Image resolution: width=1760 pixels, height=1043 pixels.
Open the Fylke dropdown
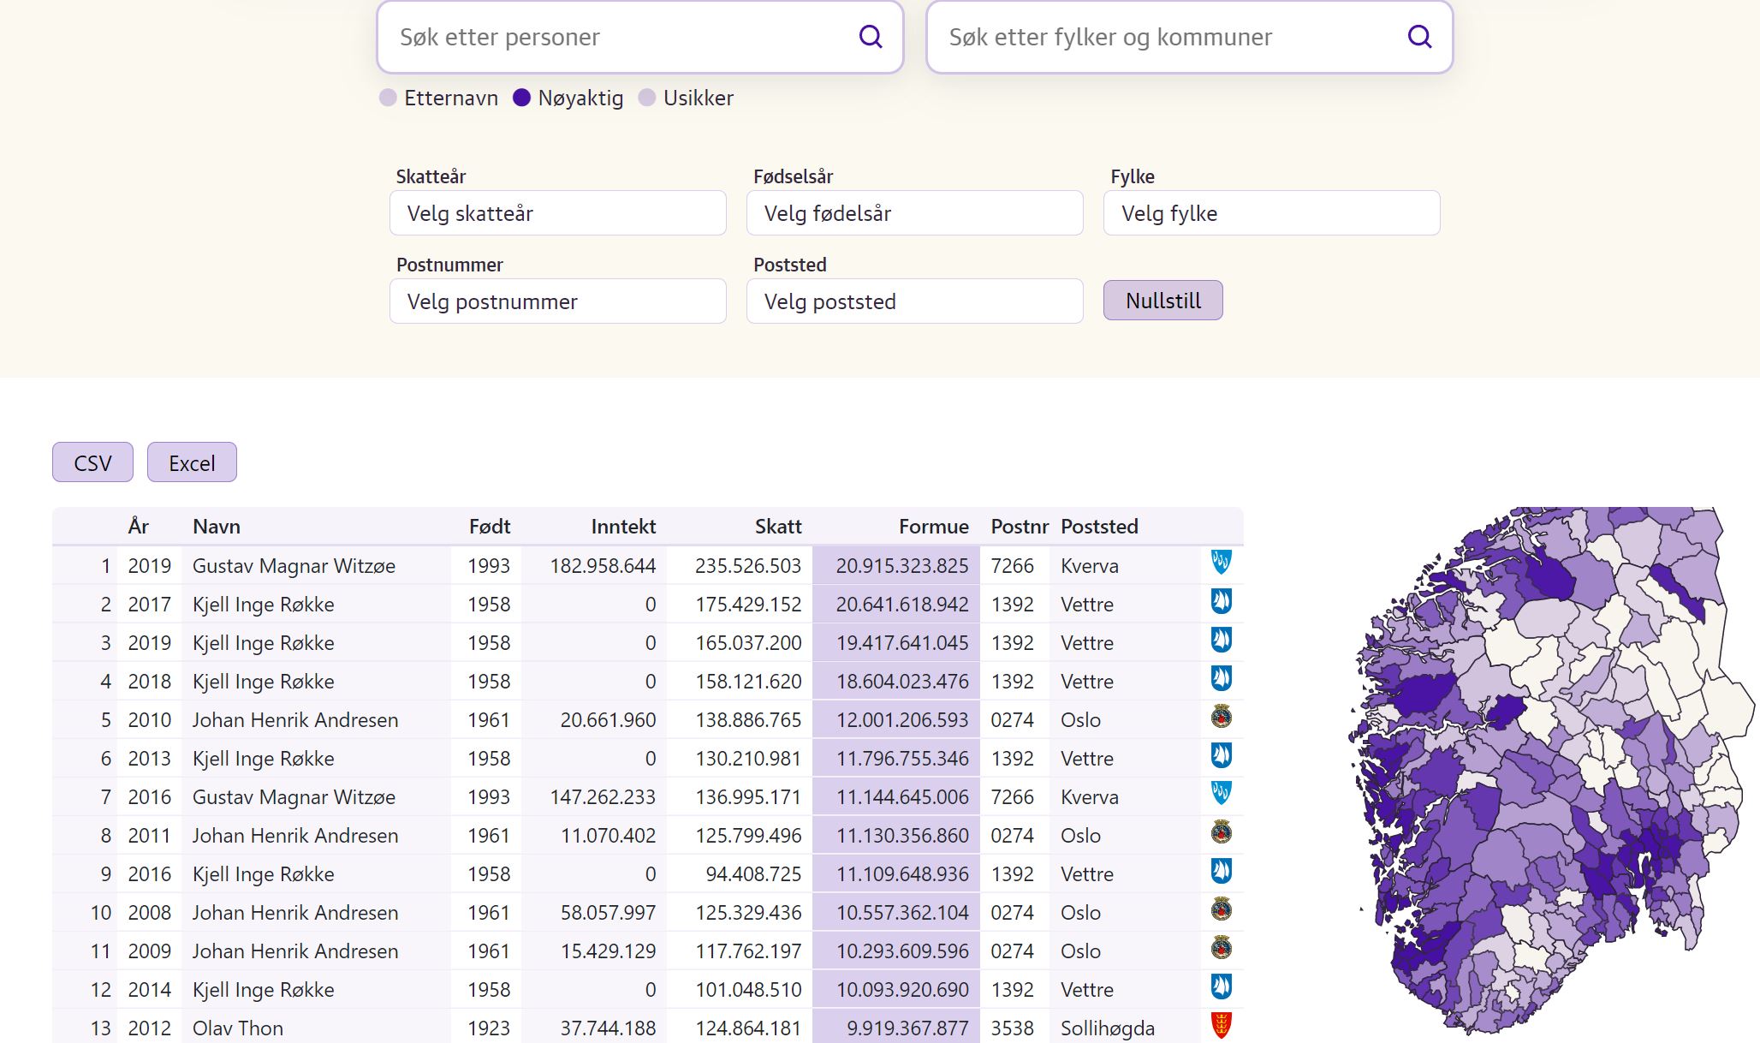pos(1271,213)
